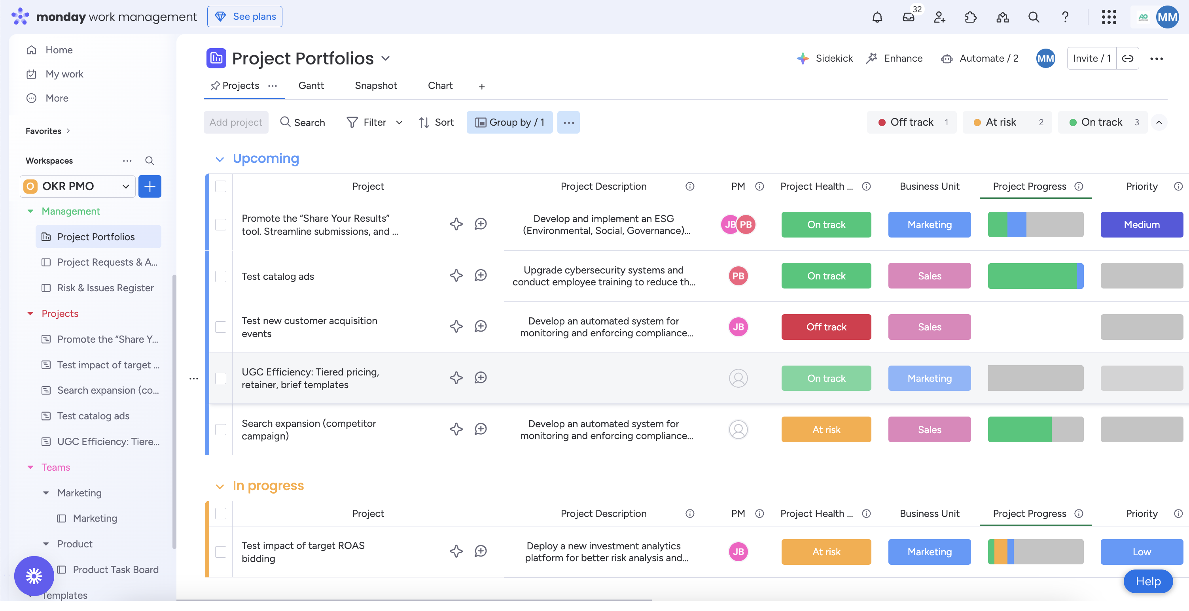Click Add project button
Viewport: 1189px width, 611px height.
[236, 122]
